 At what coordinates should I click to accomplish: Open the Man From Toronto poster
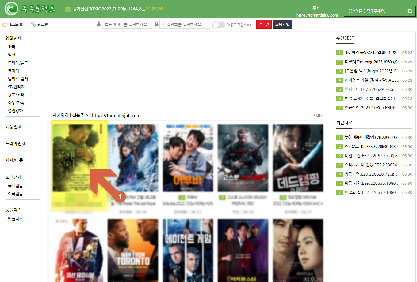pos(133,250)
